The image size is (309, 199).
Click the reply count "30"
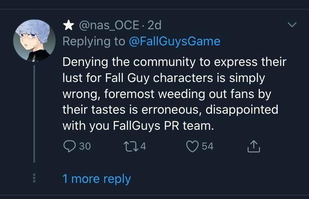pos(85,146)
